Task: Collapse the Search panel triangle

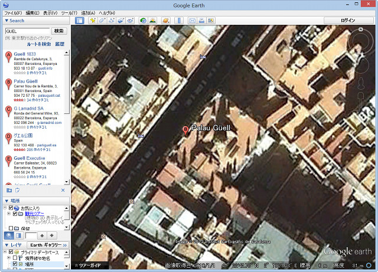Action: tap(6, 21)
